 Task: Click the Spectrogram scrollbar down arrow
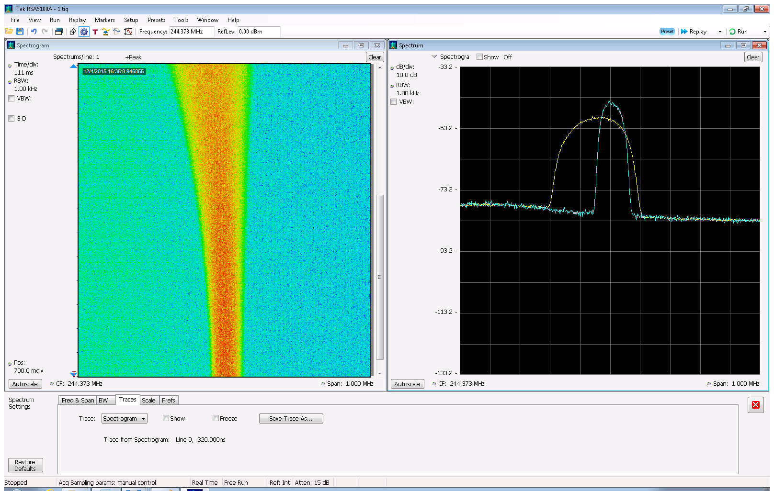380,374
